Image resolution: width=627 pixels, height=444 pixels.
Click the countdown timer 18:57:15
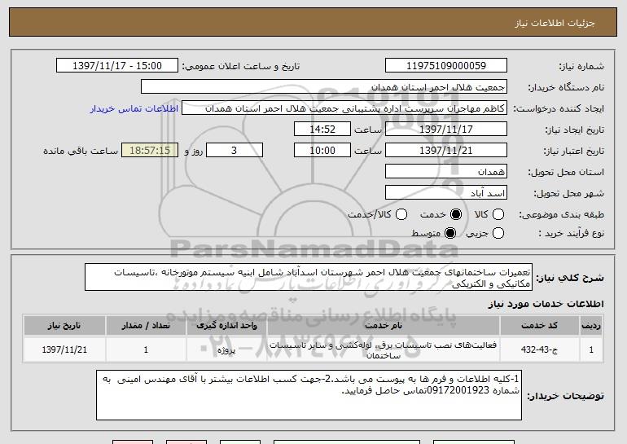tap(150, 151)
